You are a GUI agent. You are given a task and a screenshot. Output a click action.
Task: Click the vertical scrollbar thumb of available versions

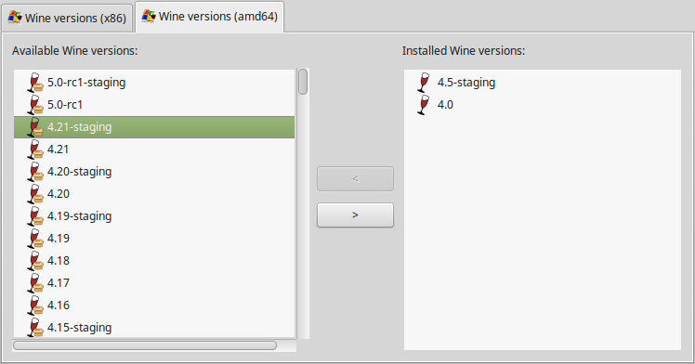coord(303,82)
